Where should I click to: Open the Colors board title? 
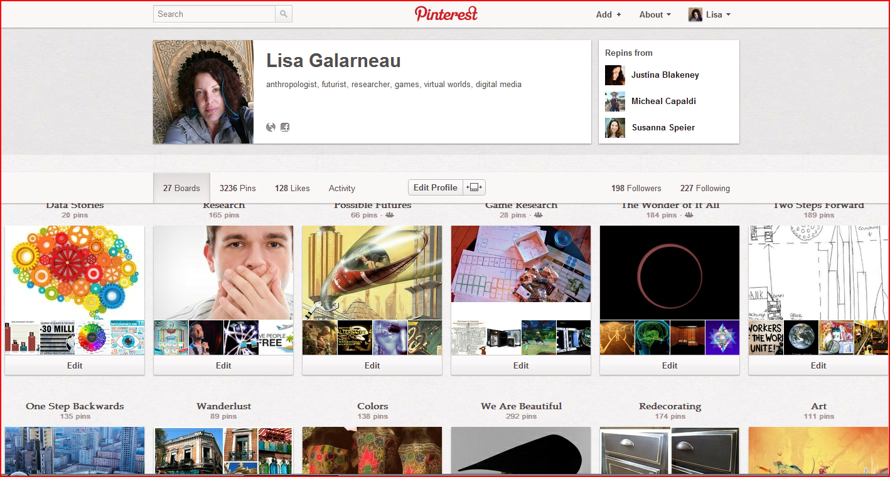(373, 406)
